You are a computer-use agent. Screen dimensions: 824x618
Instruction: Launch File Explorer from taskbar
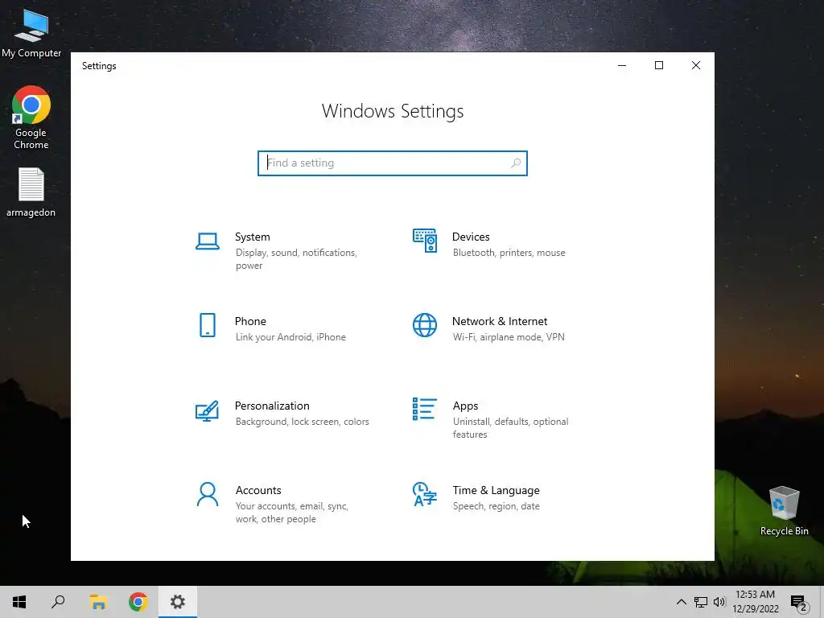point(98,602)
